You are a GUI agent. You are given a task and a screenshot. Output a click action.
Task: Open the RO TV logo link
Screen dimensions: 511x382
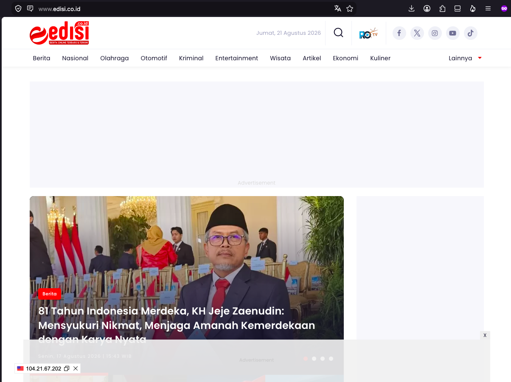[x=368, y=33]
